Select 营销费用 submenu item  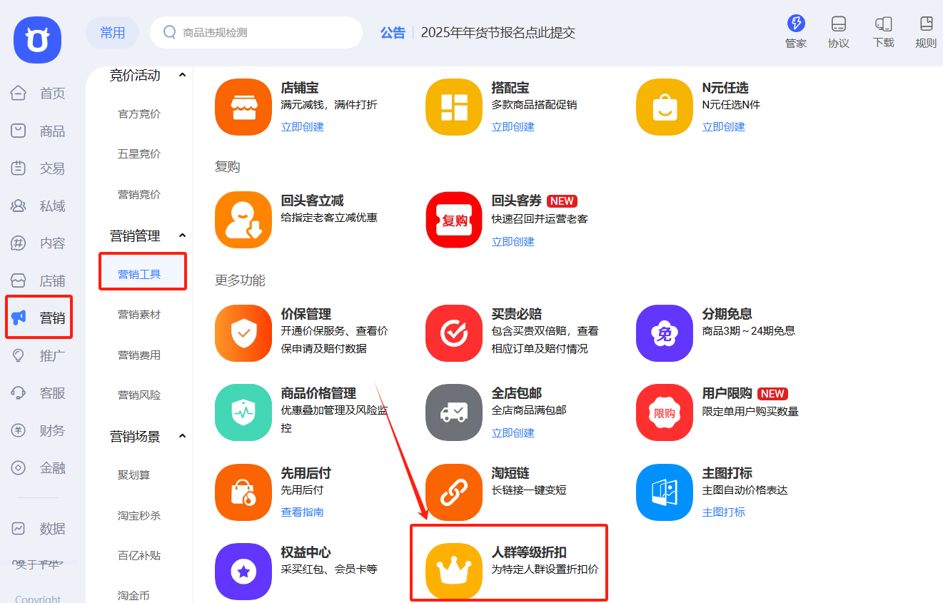[x=139, y=355]
